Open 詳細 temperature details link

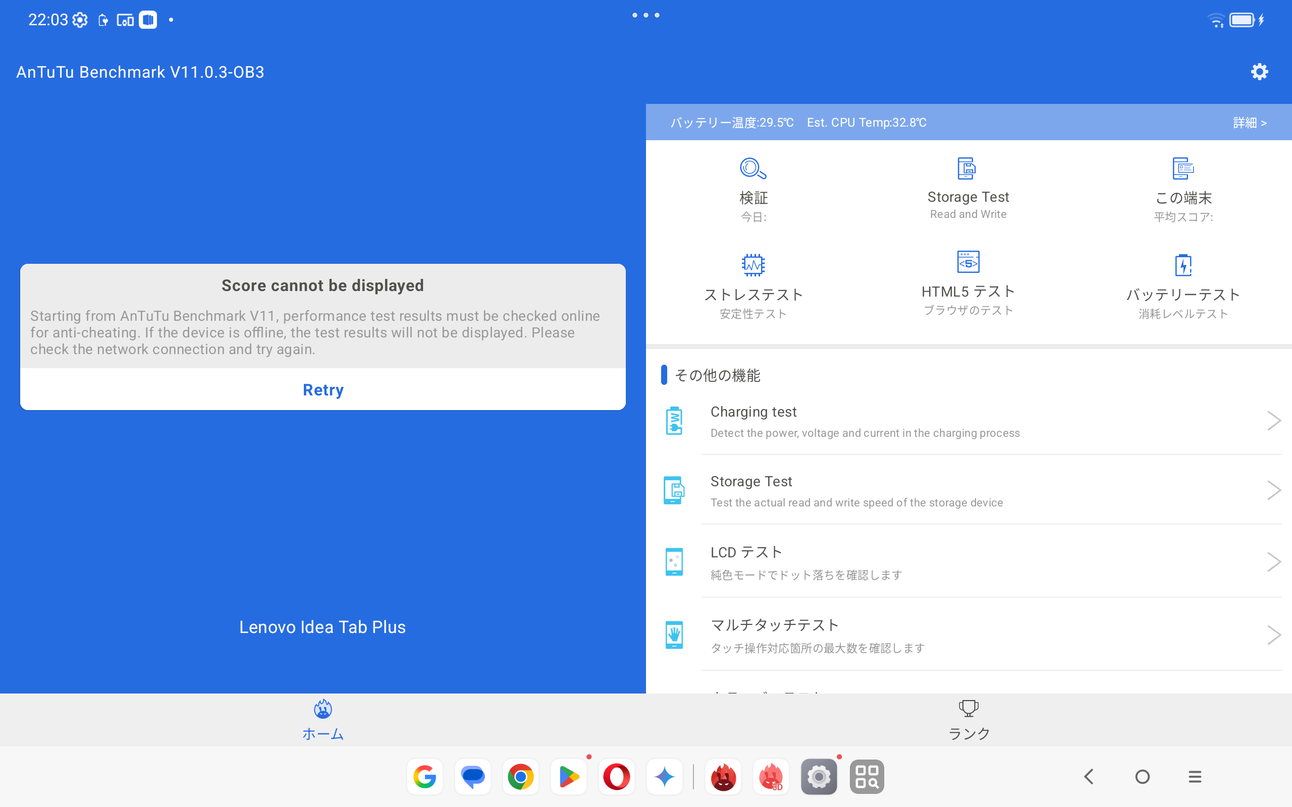1249,123
